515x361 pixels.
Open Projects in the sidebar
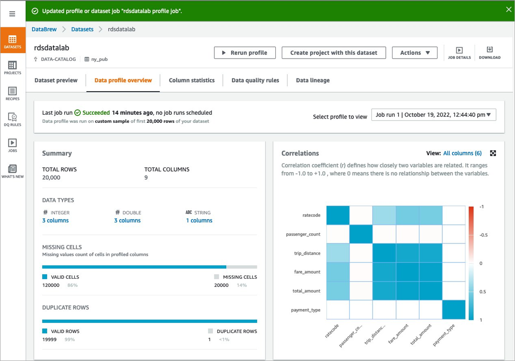(12, 67)
